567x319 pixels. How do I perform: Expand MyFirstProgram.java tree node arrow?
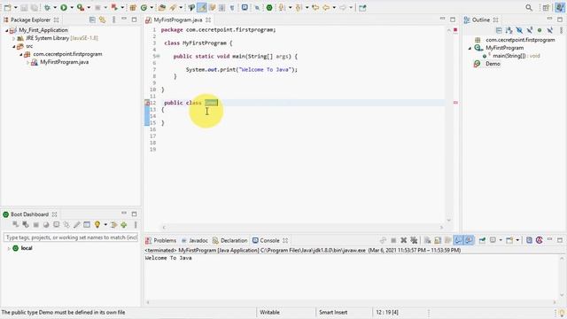tap(27, 62)
